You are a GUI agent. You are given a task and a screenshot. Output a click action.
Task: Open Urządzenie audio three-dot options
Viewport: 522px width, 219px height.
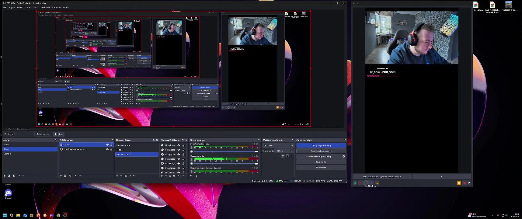click(x=192, y=159)
